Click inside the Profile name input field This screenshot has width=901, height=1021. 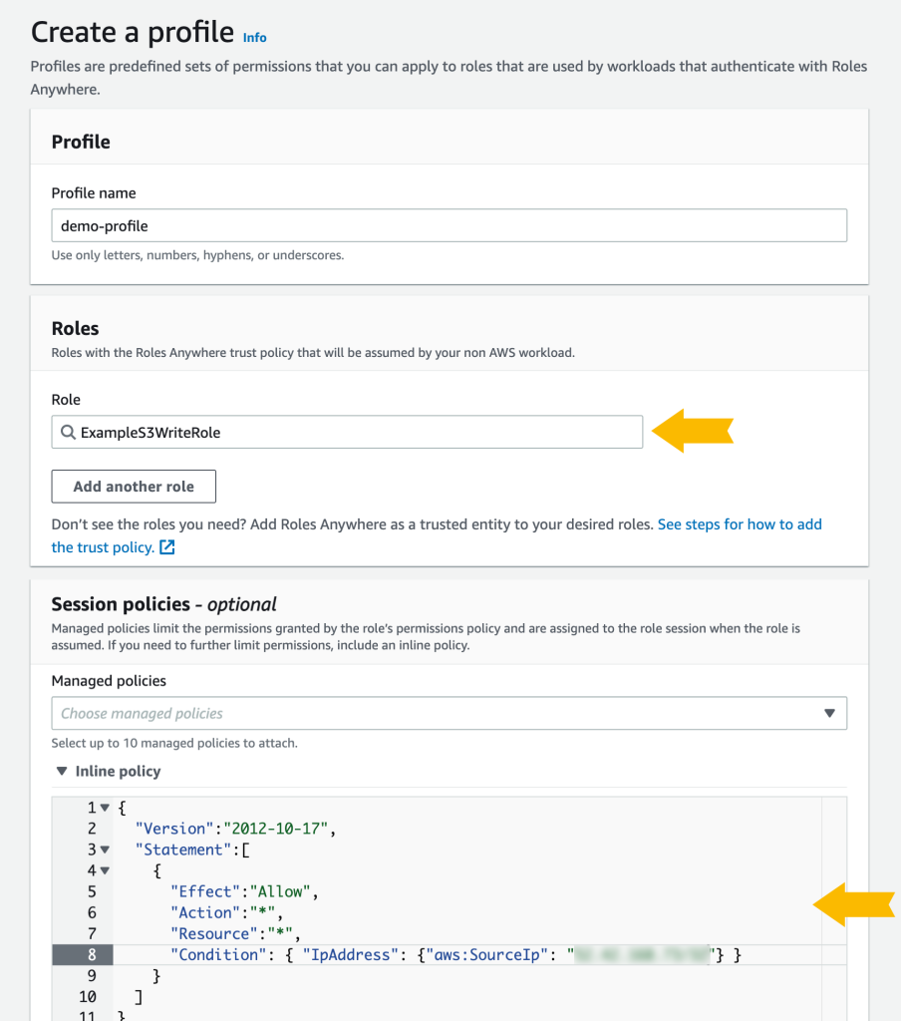448,225
